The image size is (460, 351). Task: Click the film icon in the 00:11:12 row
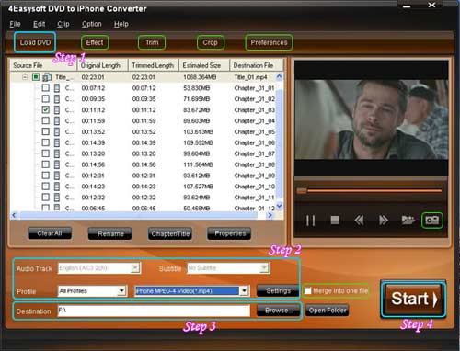[x=57, y=110]
